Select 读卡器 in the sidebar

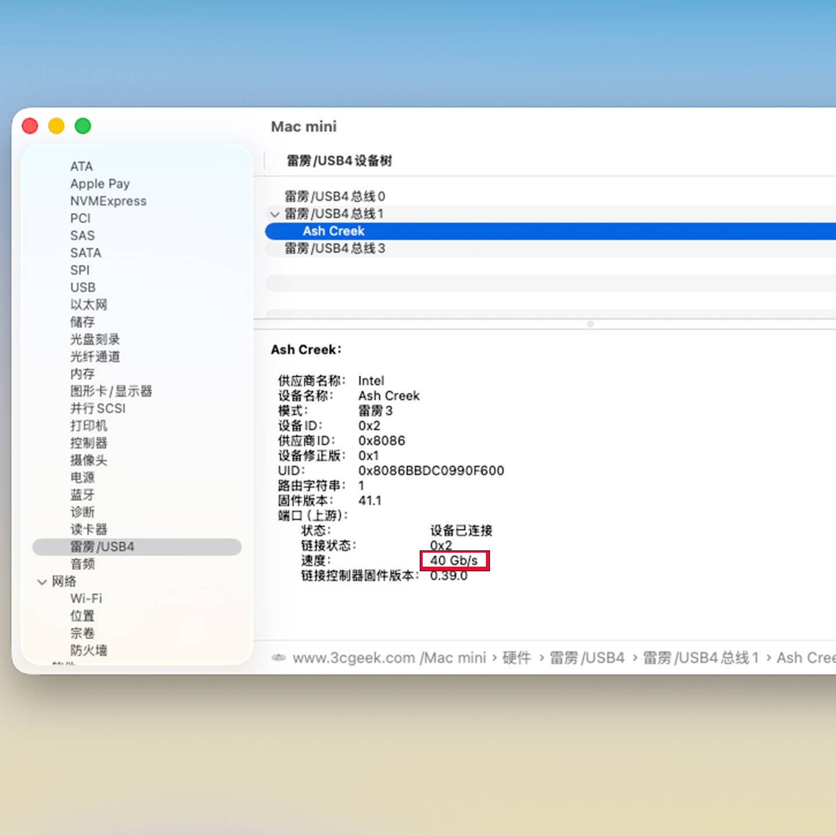(x=89, y=529)
